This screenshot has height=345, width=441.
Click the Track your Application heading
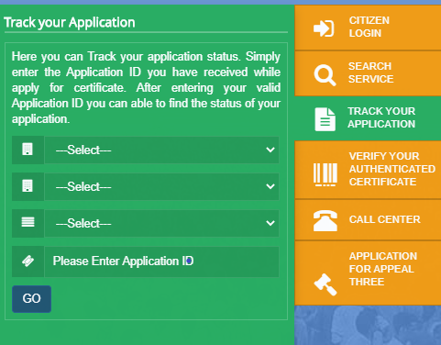coord(70,23)
